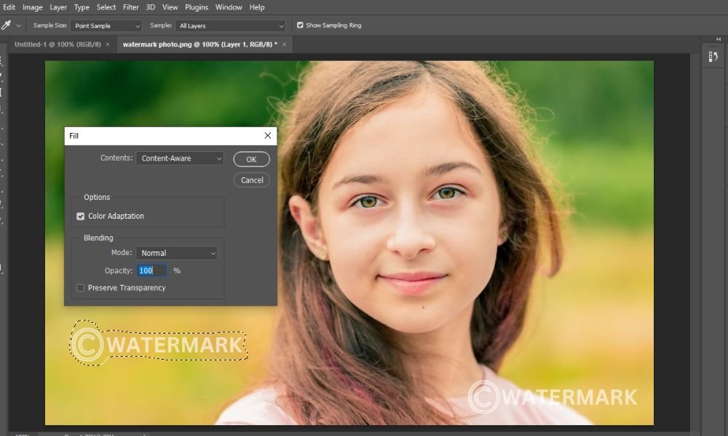The height and width of the screenshot is (436, 728).
Task: Open the Edit menu
Action: [9, 7]
